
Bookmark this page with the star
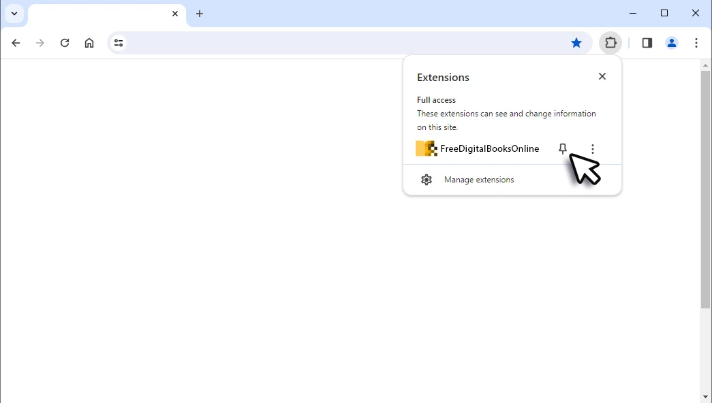tap(576, 42)
